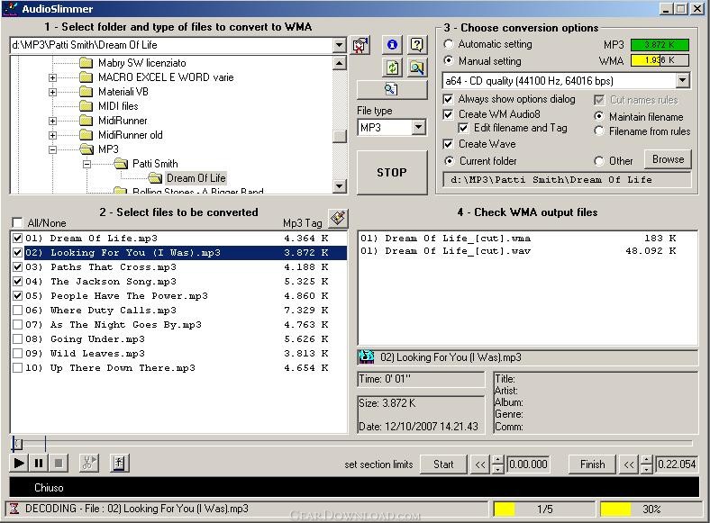
Task: Click the green MP3 size bar
Action: pos(660,45)
